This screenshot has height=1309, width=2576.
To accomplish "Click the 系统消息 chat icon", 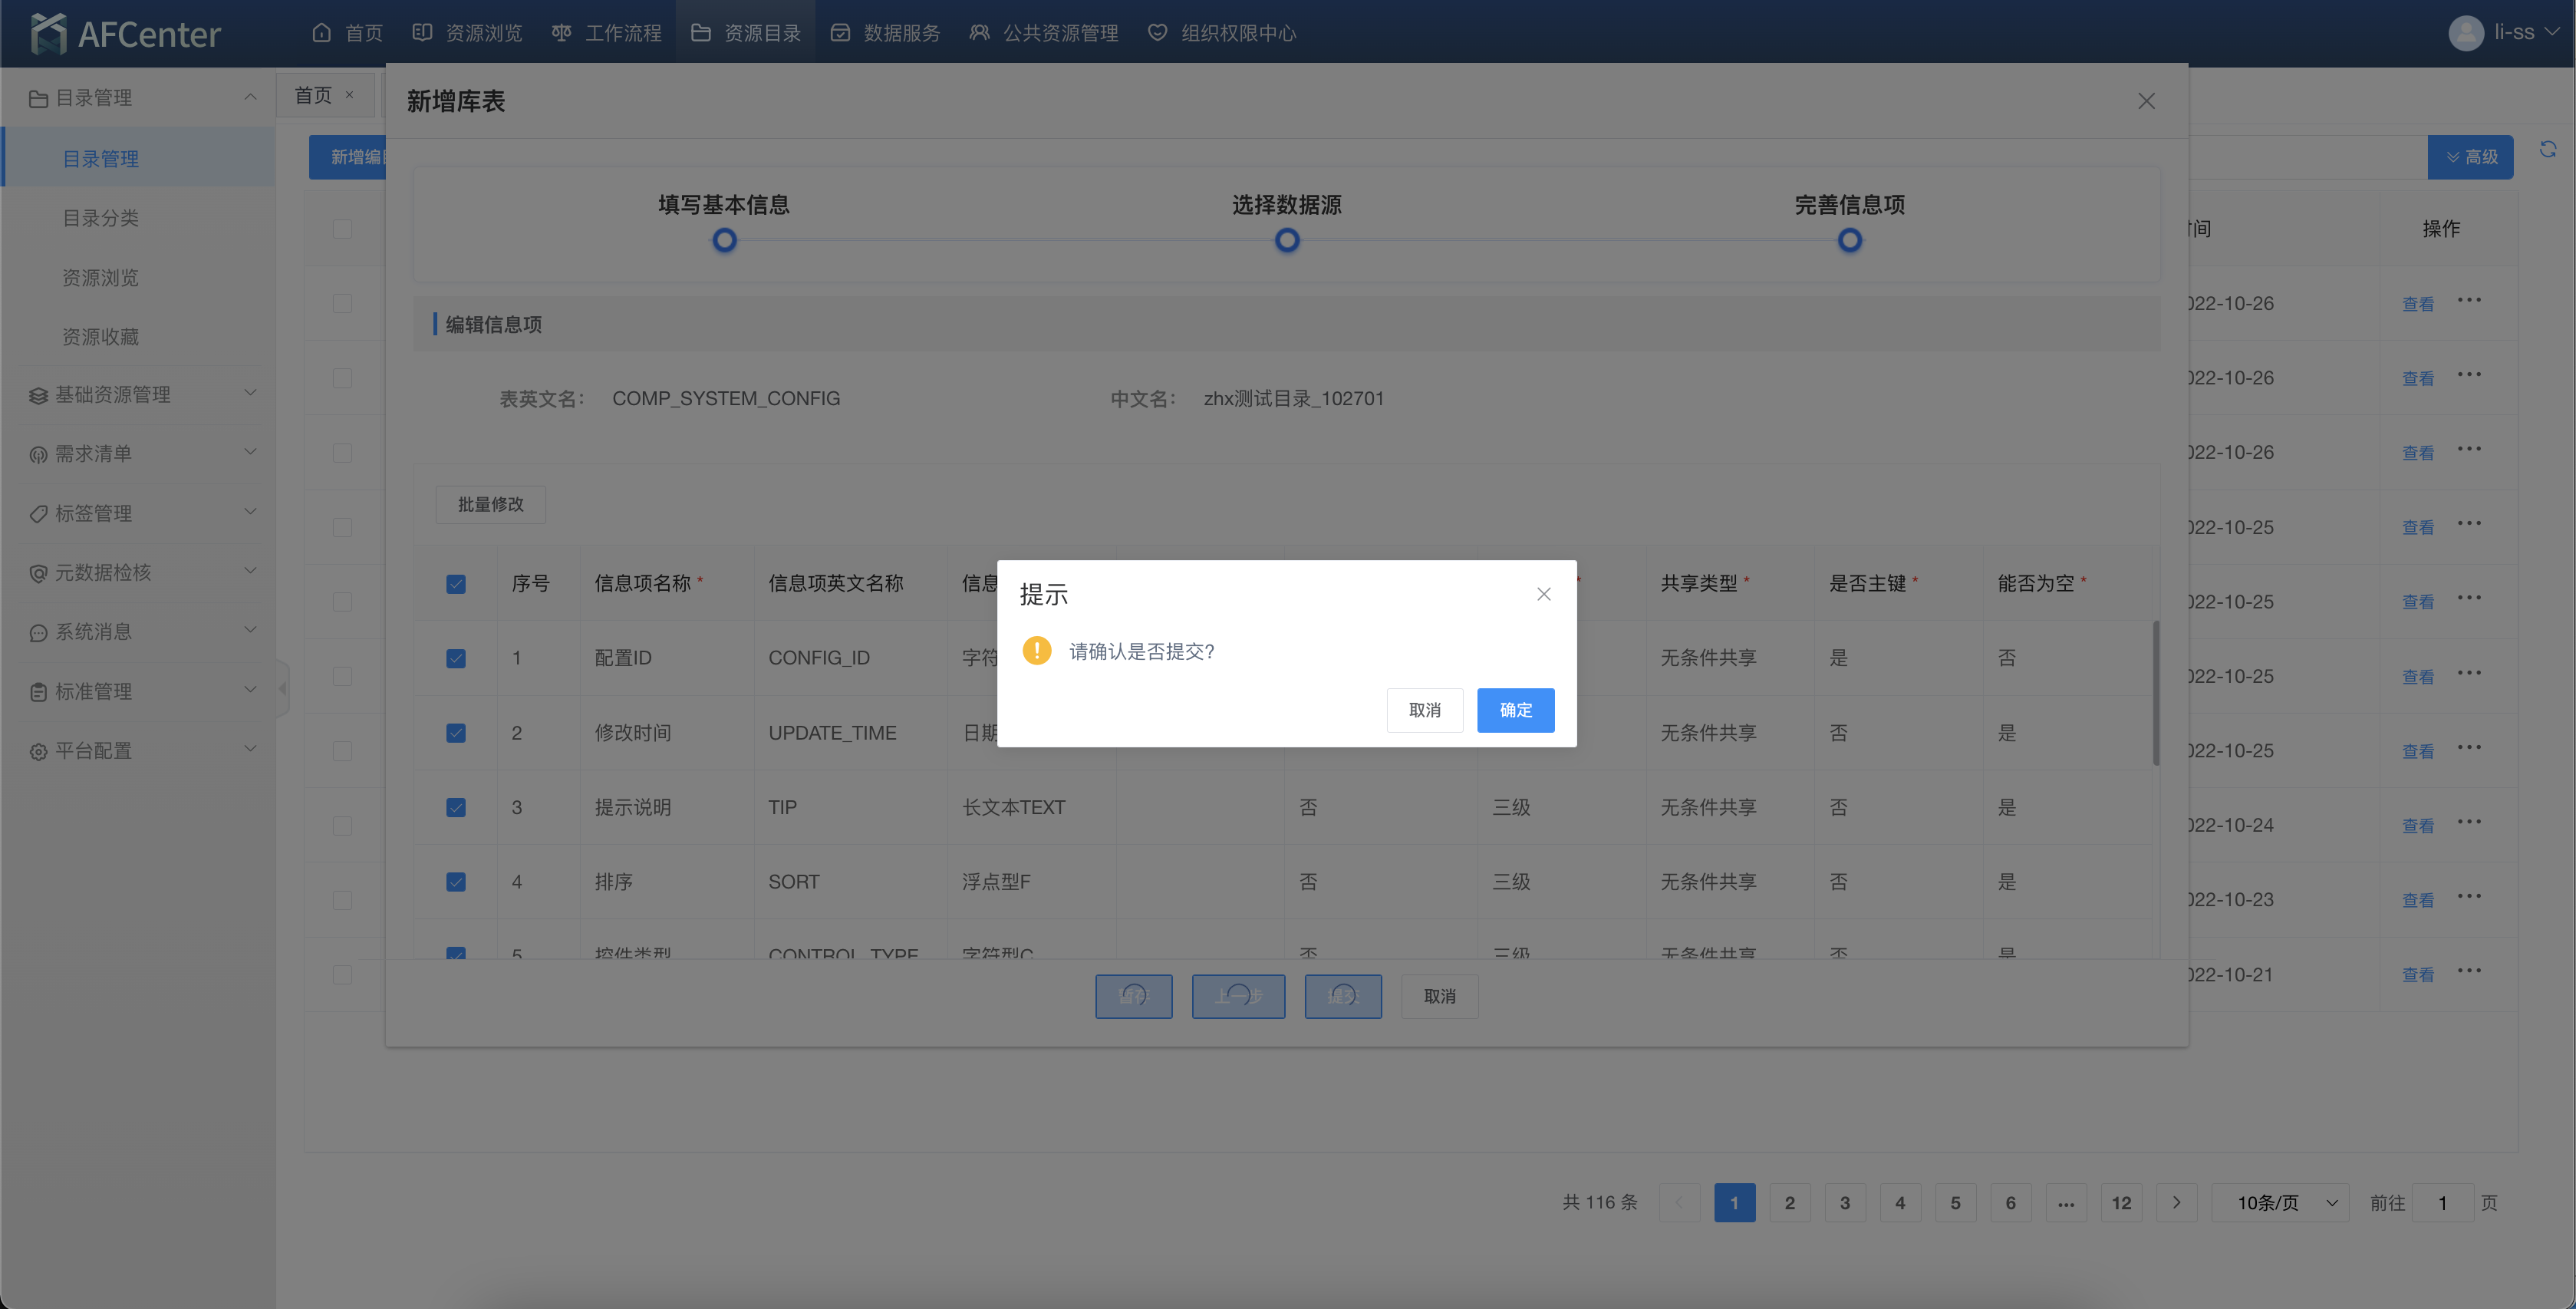I will pos(38,632).
